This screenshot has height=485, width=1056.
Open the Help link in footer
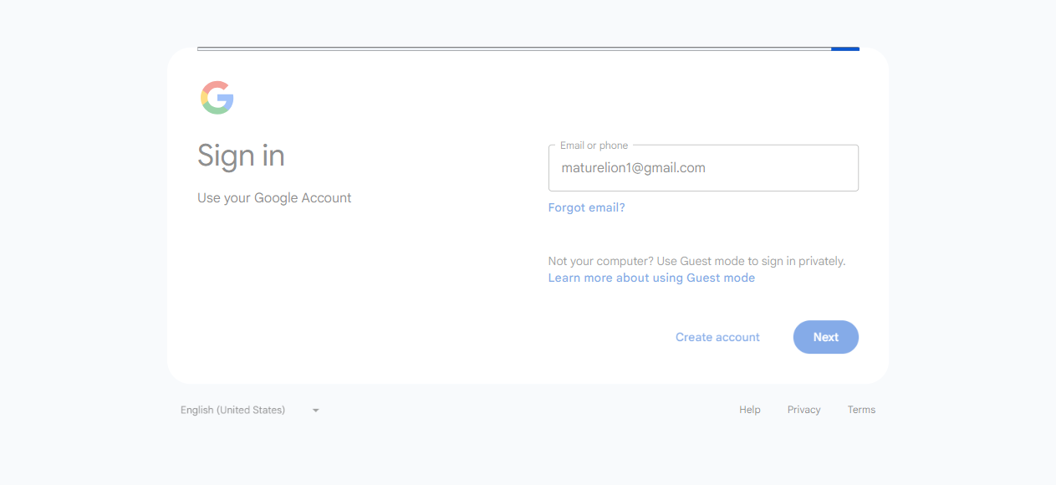tap(750, 410)
